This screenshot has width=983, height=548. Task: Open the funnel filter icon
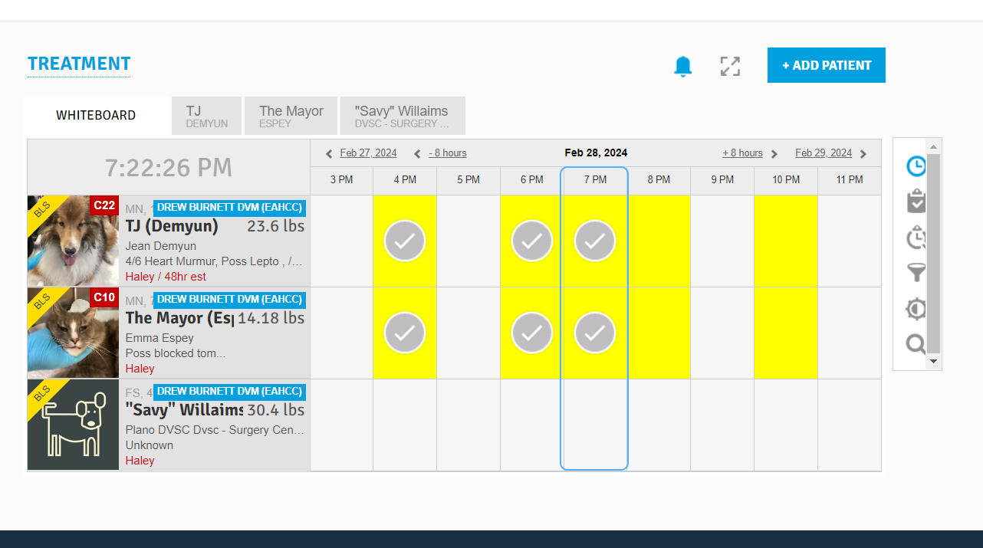[916, 273]
